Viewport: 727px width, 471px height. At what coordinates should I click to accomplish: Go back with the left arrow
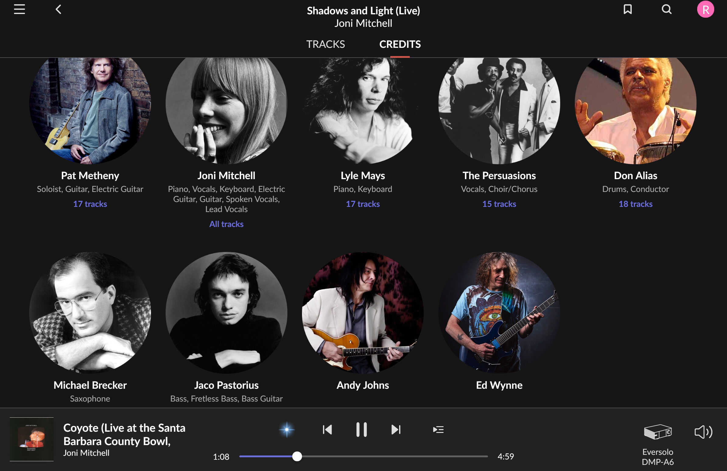pos(59,9)
